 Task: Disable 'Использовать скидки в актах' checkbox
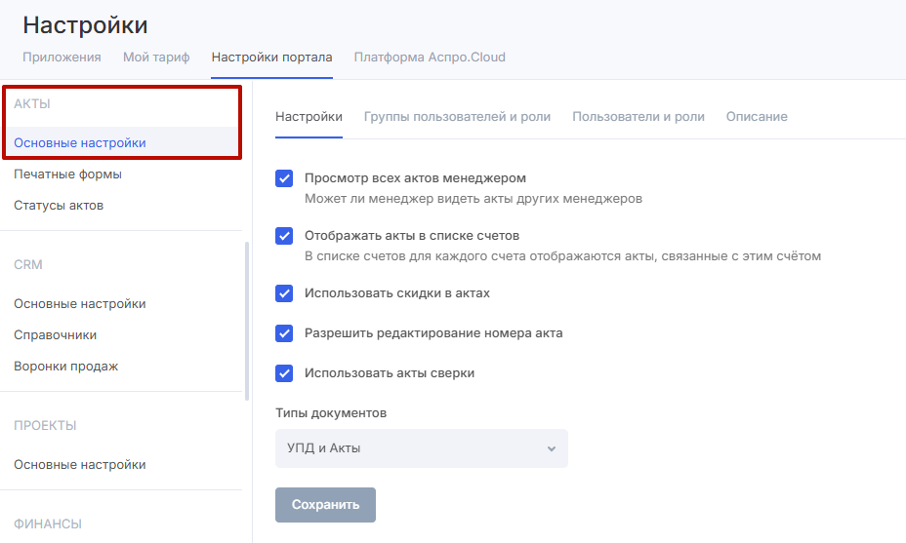(x=284, y=293)
